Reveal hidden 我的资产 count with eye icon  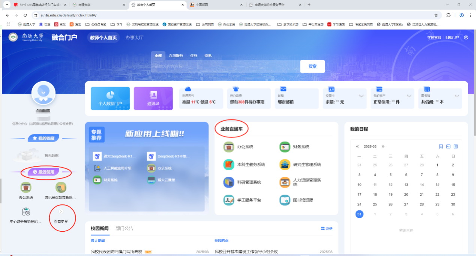click(x=409, y=96)
